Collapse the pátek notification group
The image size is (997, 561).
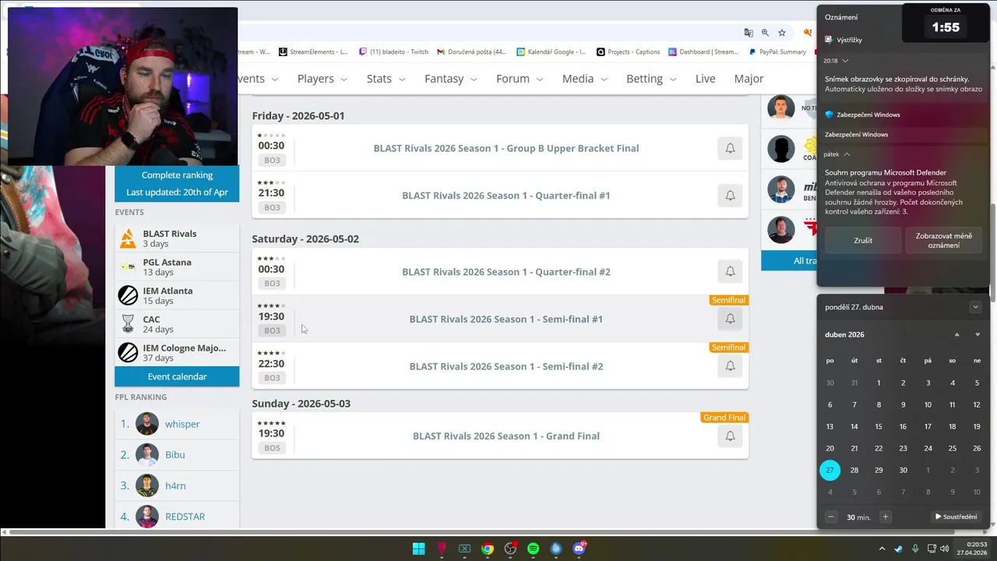847,154
